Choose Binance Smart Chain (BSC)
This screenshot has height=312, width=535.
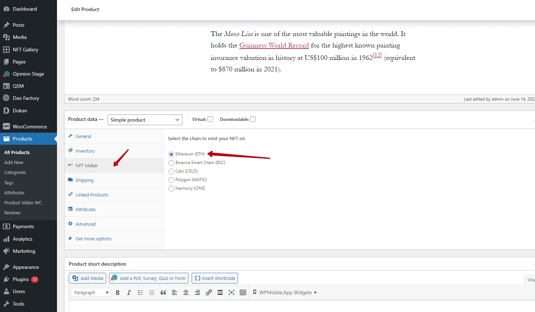[x=171, y=163]
